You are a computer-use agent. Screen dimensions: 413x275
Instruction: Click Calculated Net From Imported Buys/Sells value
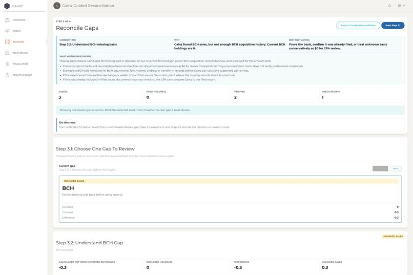click(x=63, y=268)
